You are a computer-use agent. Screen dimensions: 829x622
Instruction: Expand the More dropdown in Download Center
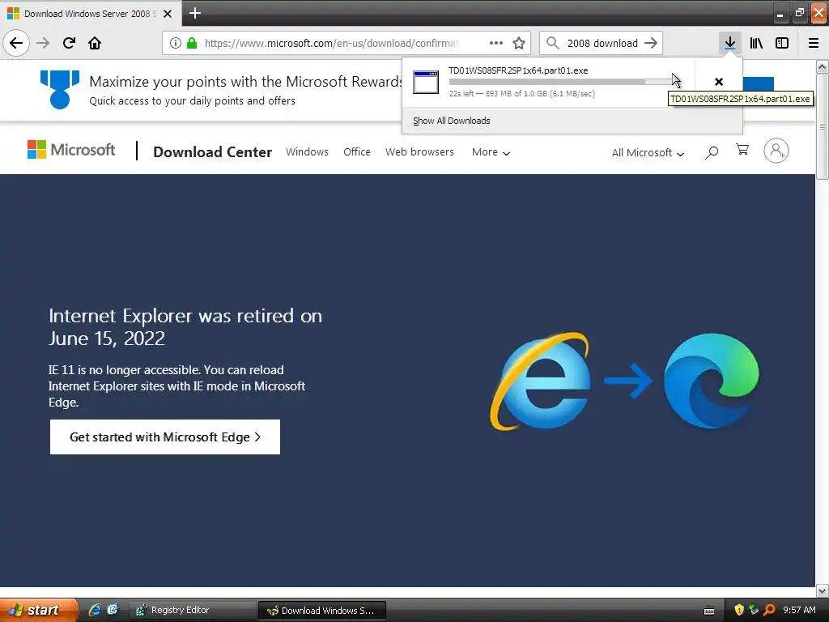click(x=491, y=152)
